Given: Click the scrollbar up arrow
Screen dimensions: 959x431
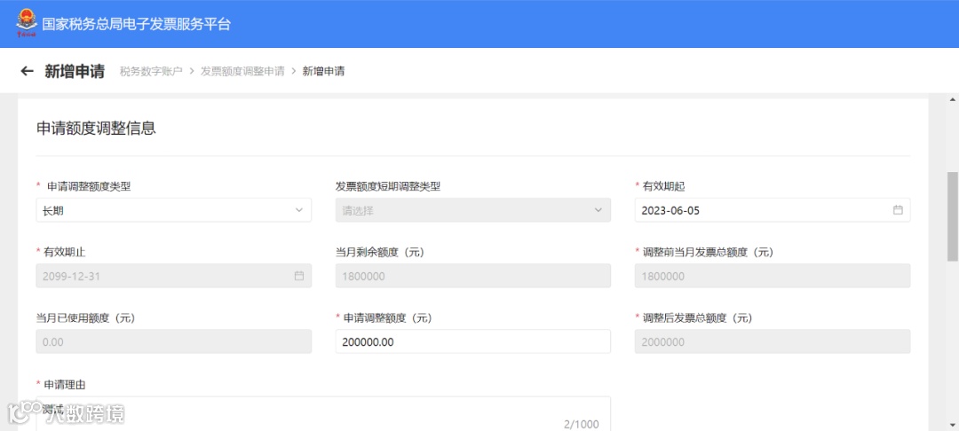Looking at the screenshot, I should tap(952, 99).
